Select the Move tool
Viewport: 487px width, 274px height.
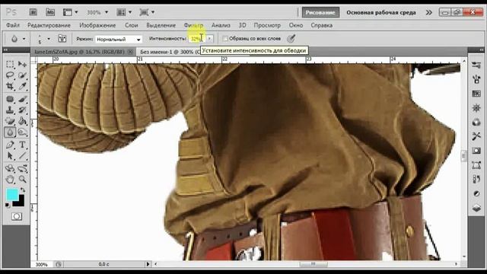pyautogui.click(x=22, y=64)
